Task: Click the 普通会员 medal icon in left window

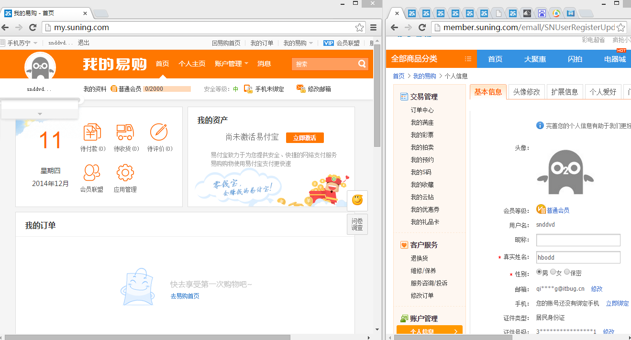Action: tap(114, 89)
